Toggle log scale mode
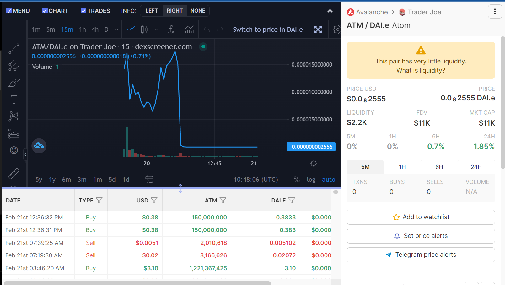This screenshot has width=505, height=285. (311, 180)
